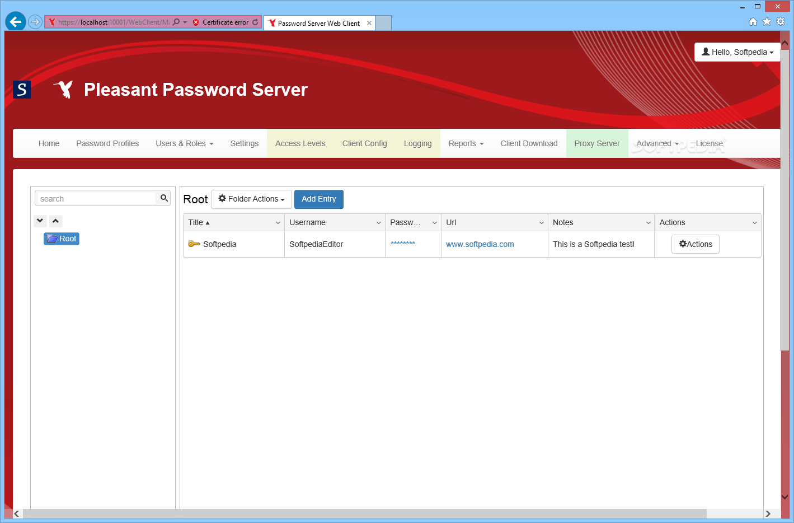Click the Add Entry button
Screen dimensions: 794x523
pyautogui.click(x=319, y=199)
